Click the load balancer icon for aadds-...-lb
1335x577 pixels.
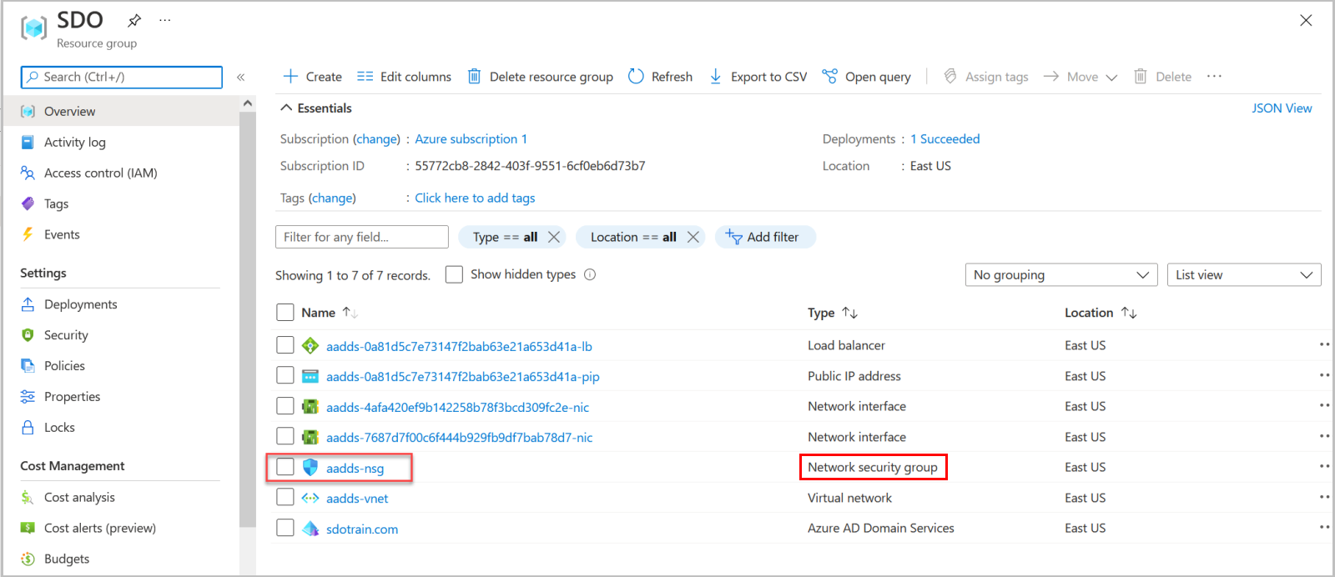pos(310,346)
